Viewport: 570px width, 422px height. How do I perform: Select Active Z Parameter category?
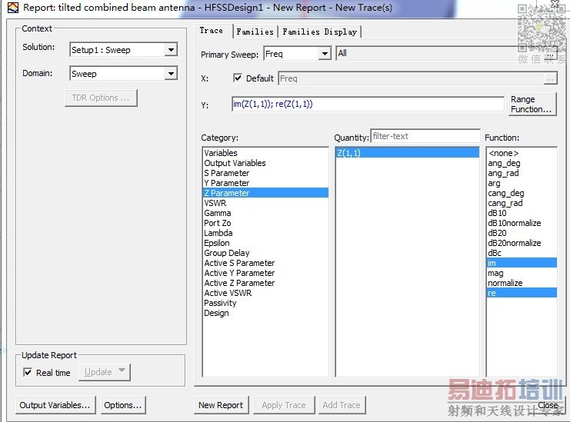(x=265, y=283)
